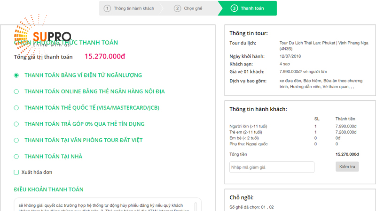
Task: Go to step 1 Thông tin hành khách
Action: [x=130, y=8]
